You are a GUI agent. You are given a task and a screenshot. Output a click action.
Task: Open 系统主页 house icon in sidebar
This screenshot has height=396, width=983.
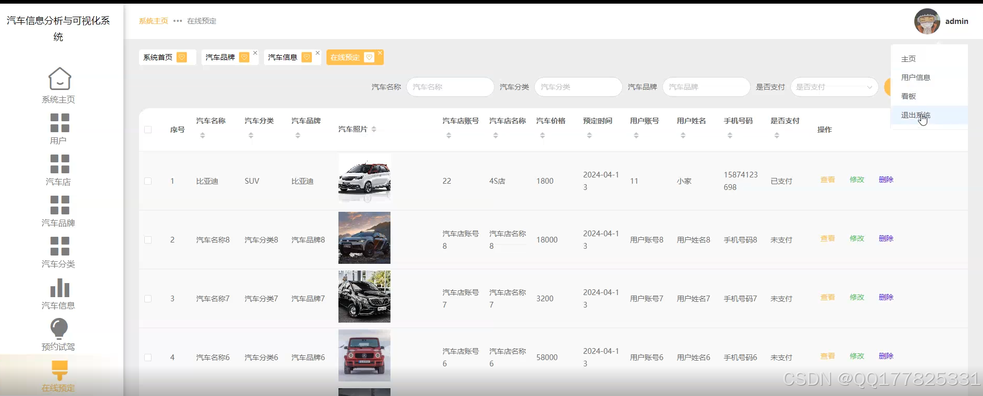tap(59, 79)
